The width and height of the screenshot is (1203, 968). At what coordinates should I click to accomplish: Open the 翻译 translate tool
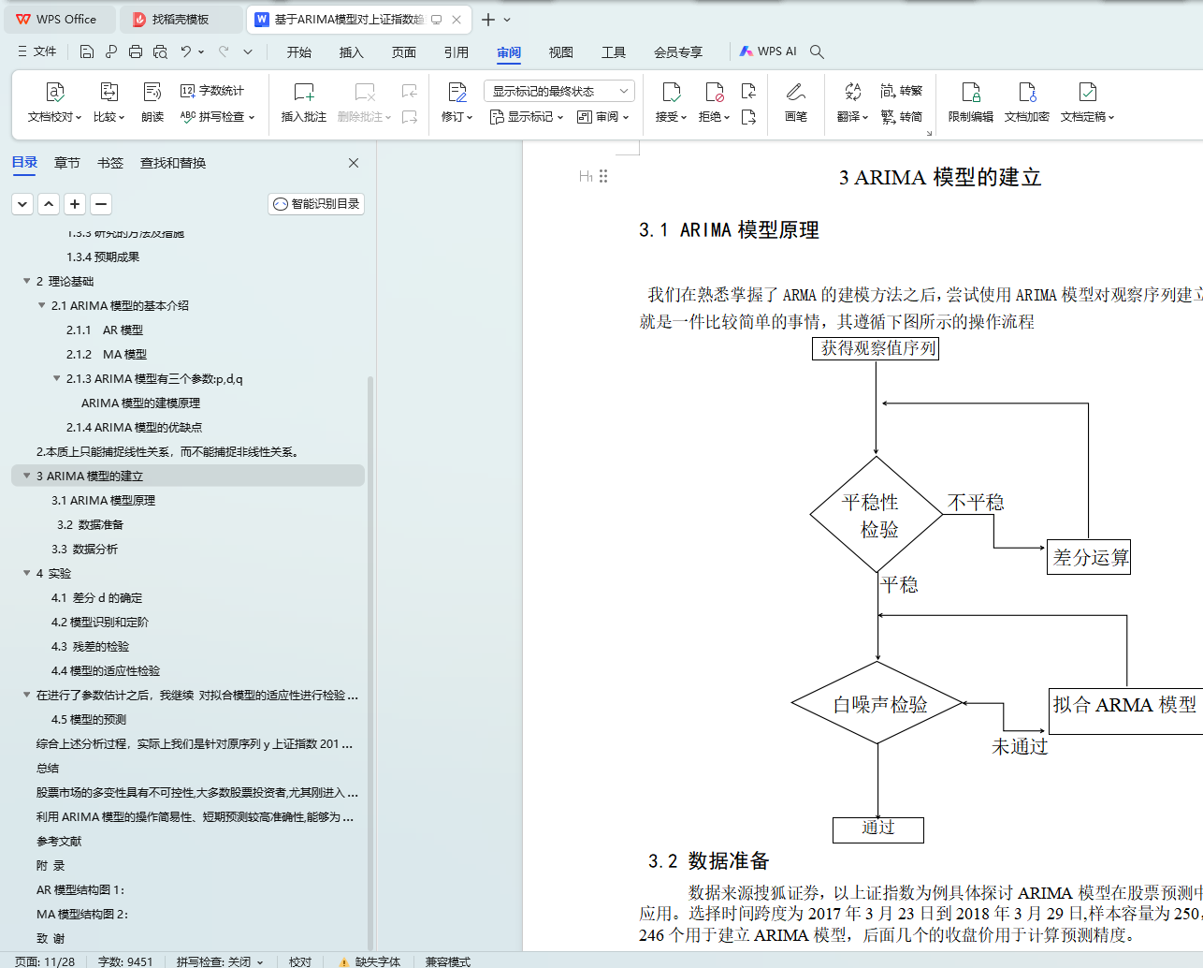coord(852,103)
